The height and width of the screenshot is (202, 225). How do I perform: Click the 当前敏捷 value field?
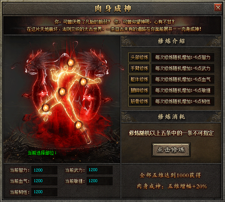pos(99,181)
